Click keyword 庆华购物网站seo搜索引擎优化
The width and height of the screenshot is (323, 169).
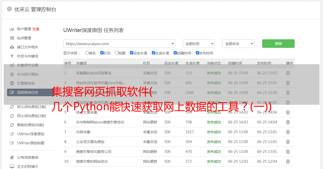click(100, 122)
